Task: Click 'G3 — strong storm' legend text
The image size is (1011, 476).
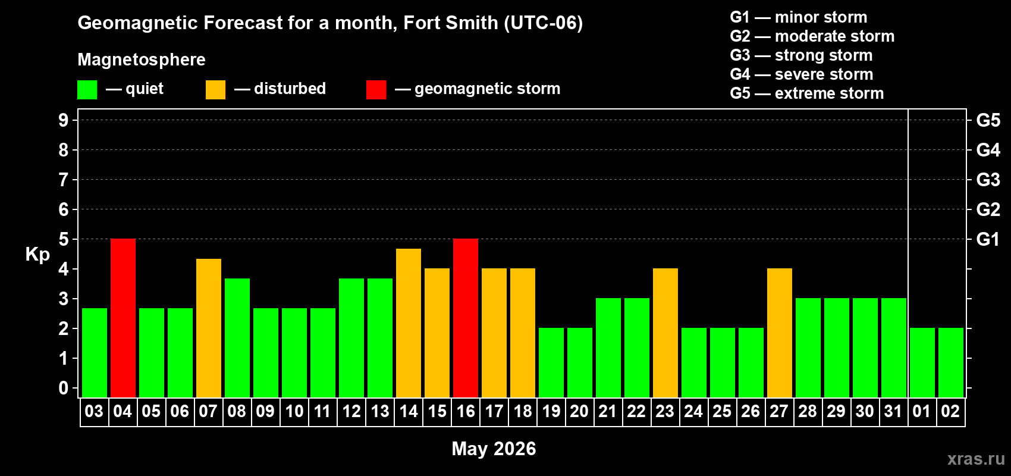Action: 801,55
